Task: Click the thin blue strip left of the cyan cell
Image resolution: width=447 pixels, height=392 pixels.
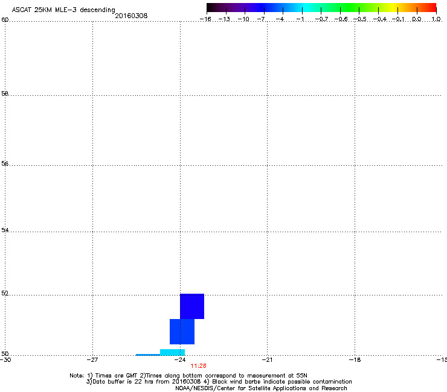Action: pyautogui.click(x=148, y=355)
